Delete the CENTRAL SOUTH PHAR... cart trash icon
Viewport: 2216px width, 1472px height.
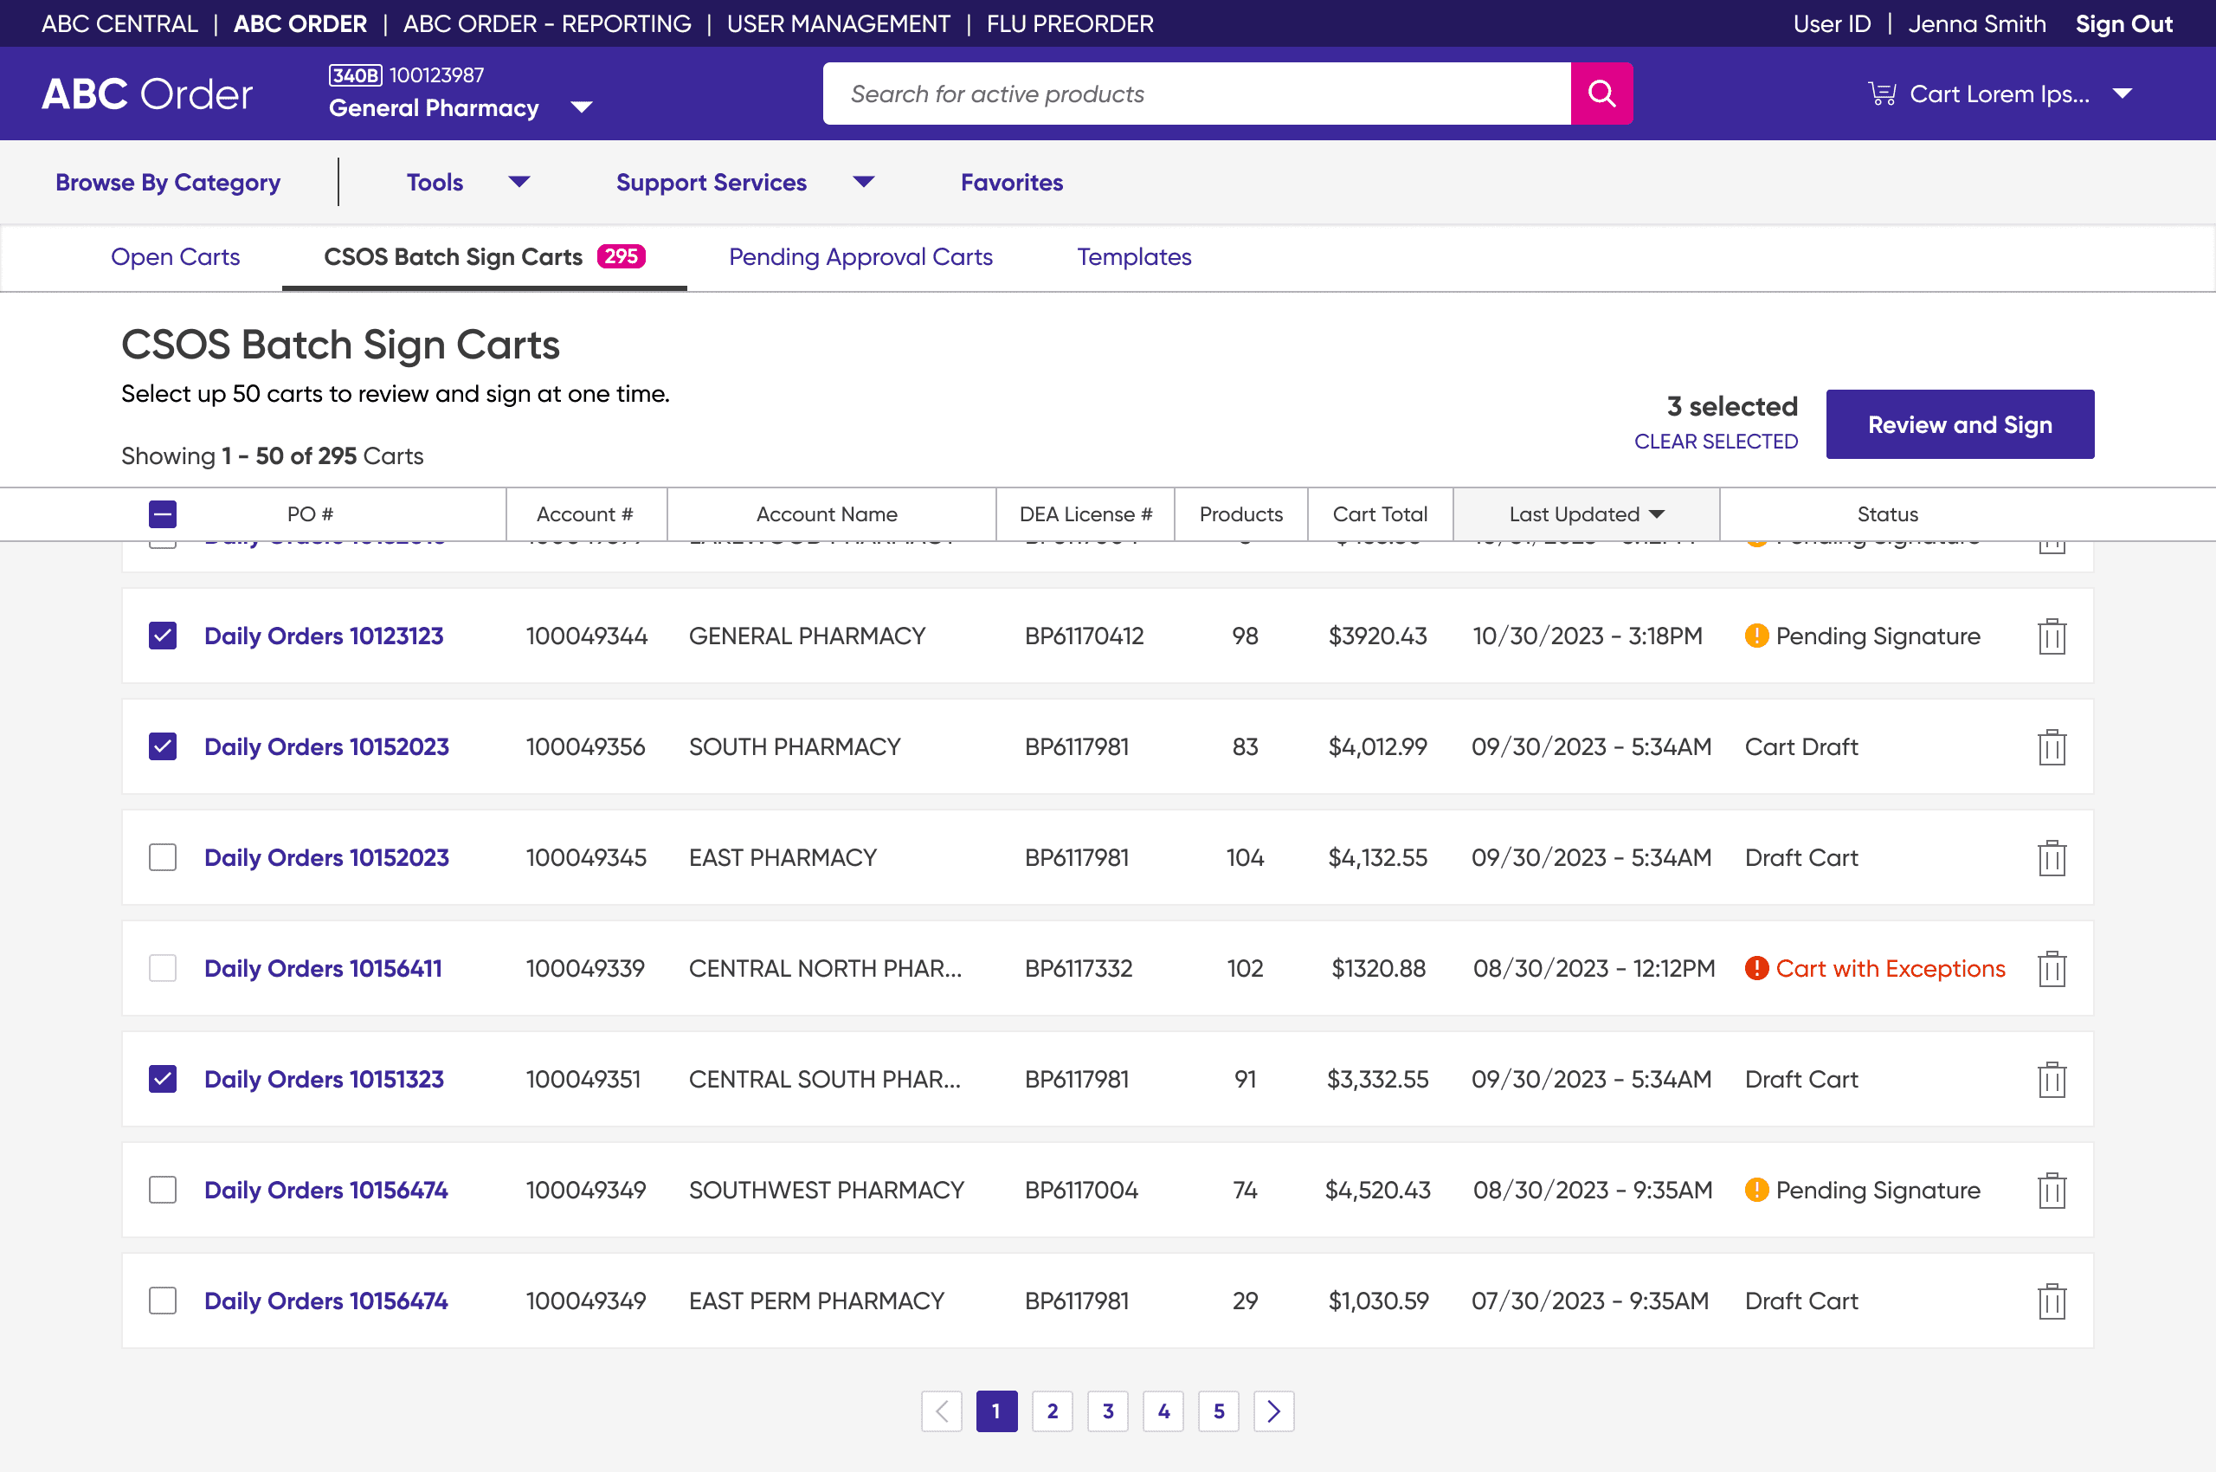coord(2052,1080)
